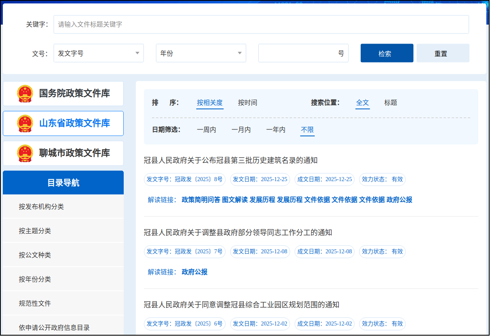The width and height of the screenshot is (490, 336).
Task: Filter dates to 一年内
Action: click(x=276, y=130)
